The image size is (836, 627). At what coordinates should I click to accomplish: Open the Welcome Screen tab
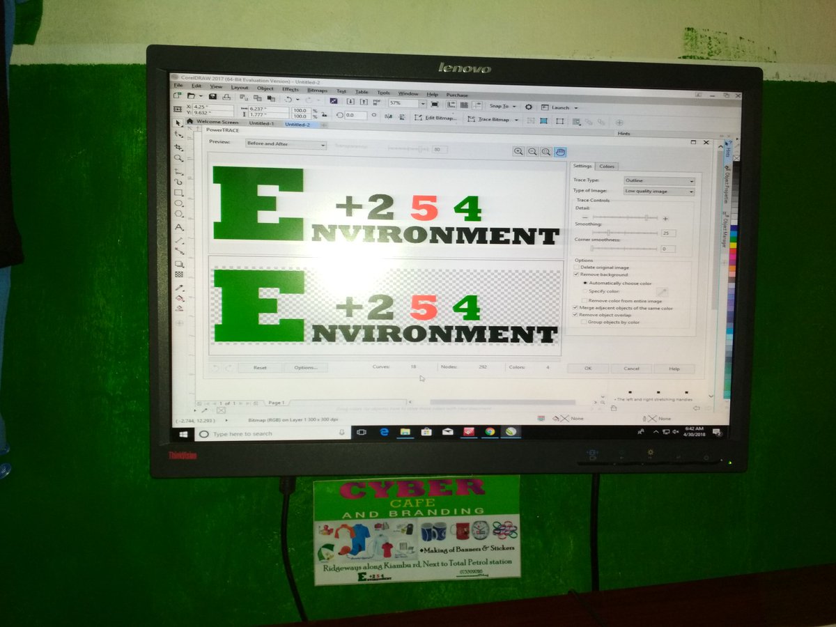coord(217,122)
